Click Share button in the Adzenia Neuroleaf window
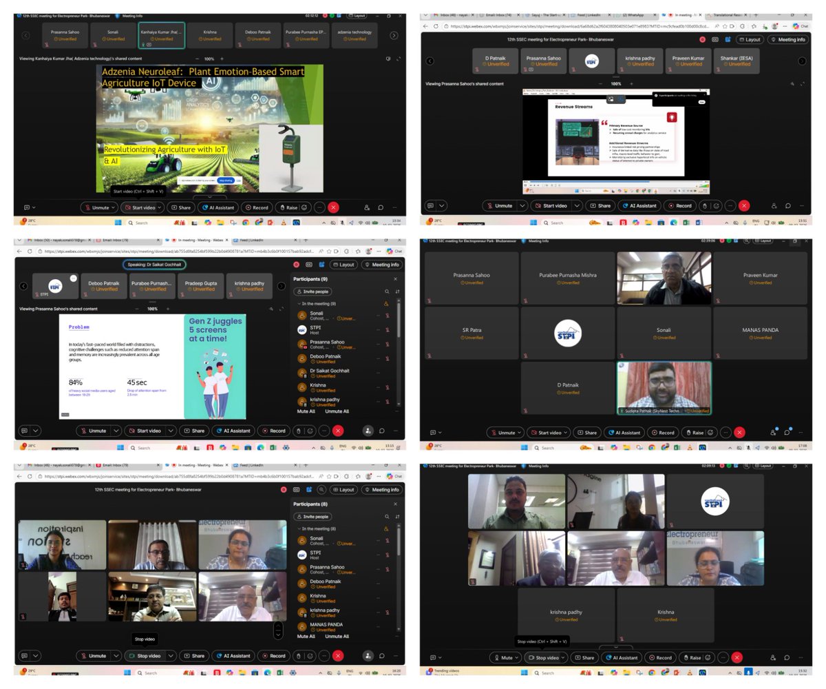 point(182,207)
